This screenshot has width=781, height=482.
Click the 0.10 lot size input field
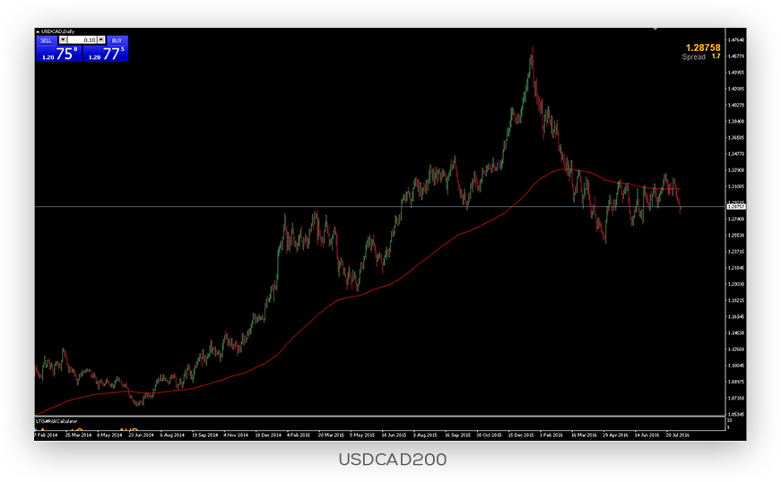(83, 40)
